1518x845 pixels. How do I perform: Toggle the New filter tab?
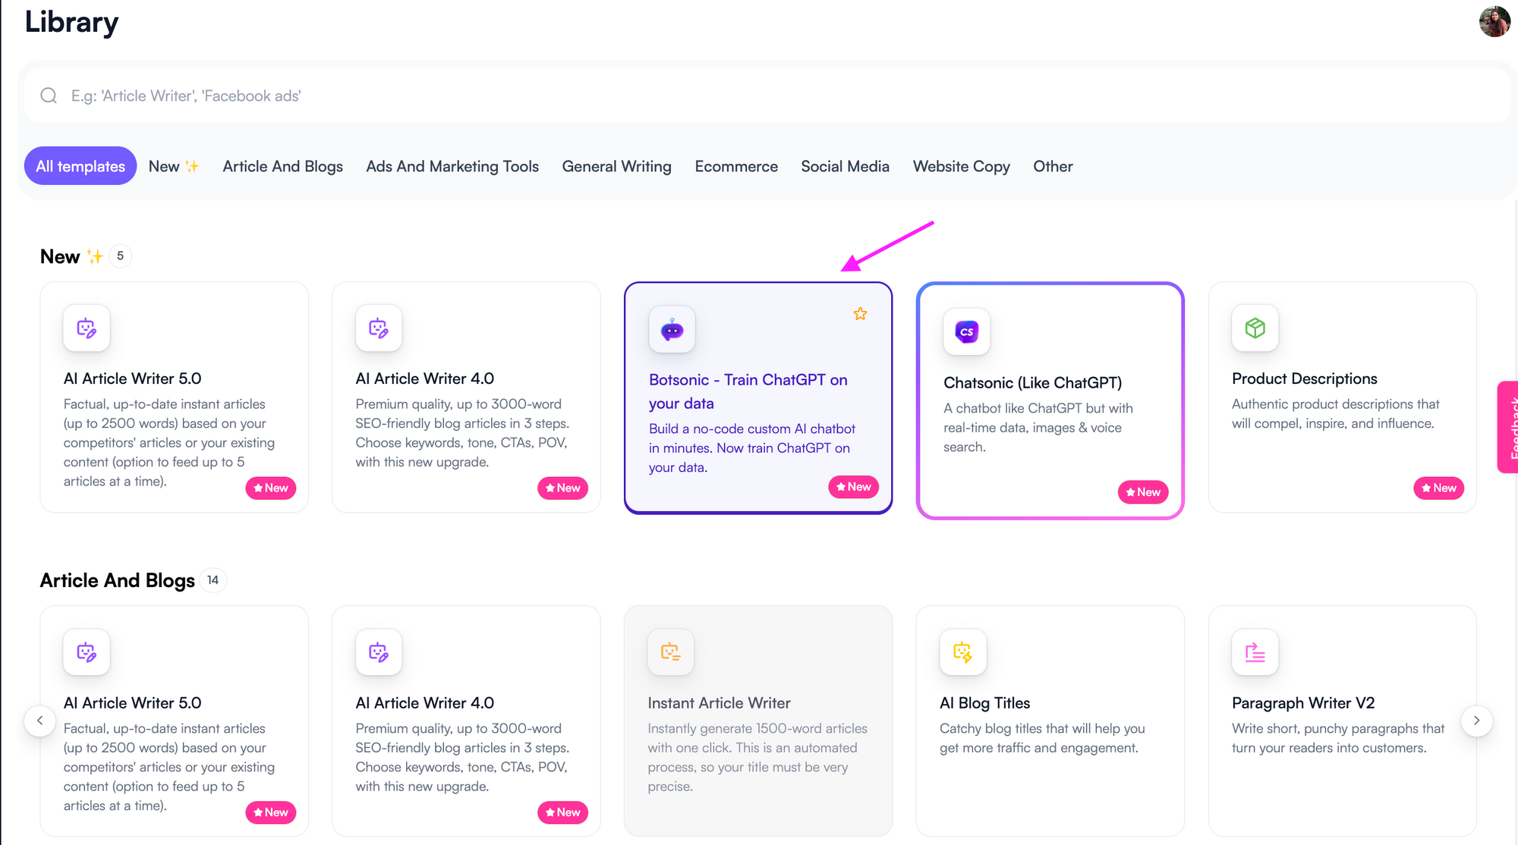pos(172,165)
